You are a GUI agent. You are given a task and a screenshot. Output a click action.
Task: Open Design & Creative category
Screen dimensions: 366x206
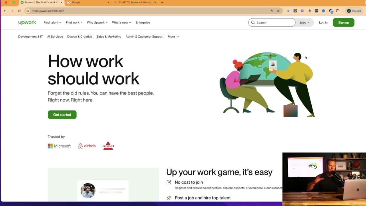pos(79,37)
